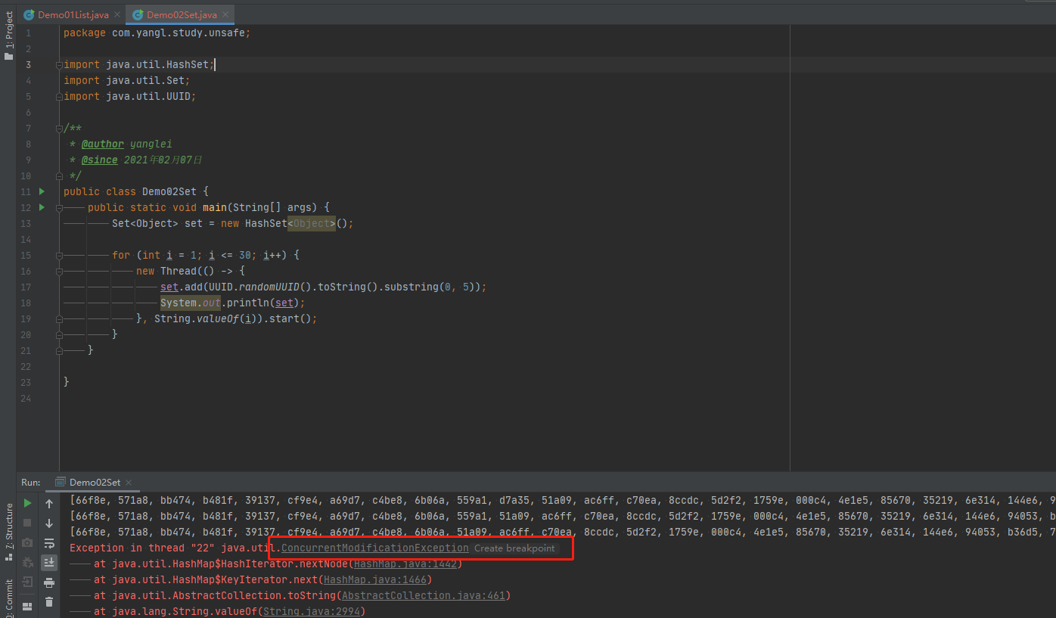Click the package com.yangl.study.unsafe line

157,33
